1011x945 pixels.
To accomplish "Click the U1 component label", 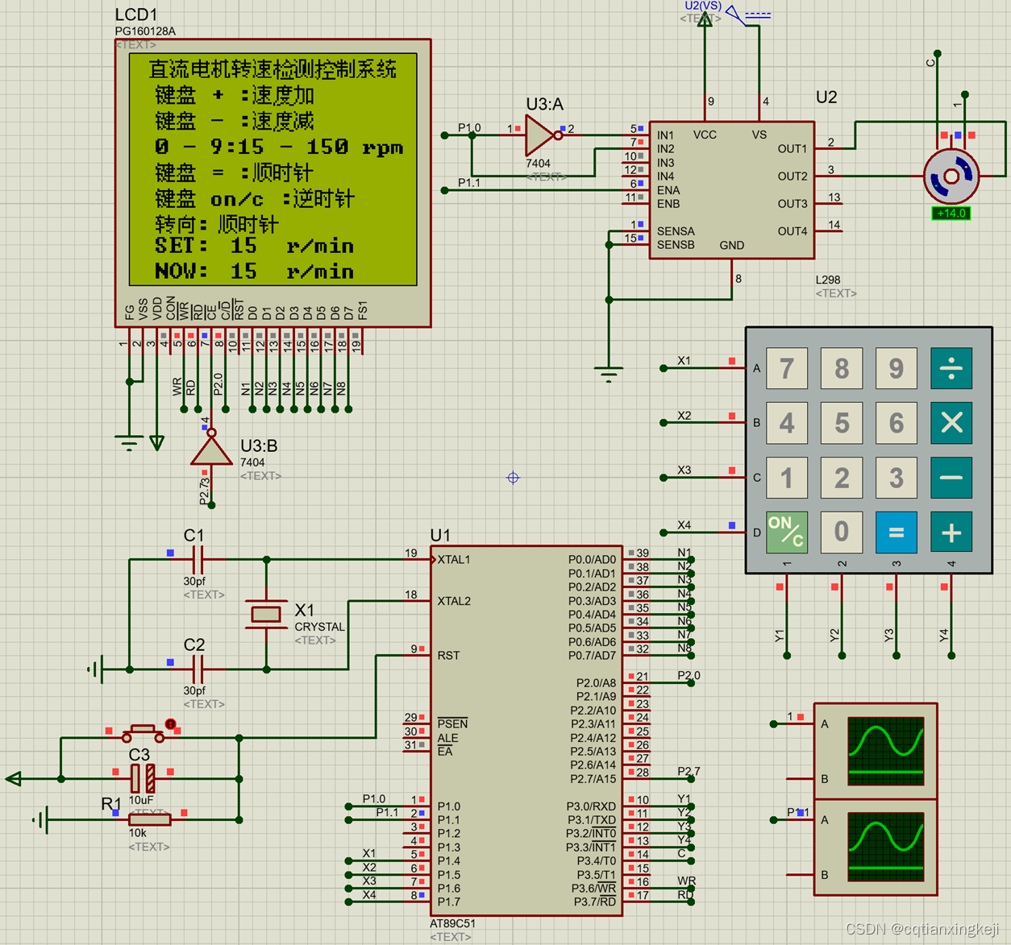I will click(440, 536).
